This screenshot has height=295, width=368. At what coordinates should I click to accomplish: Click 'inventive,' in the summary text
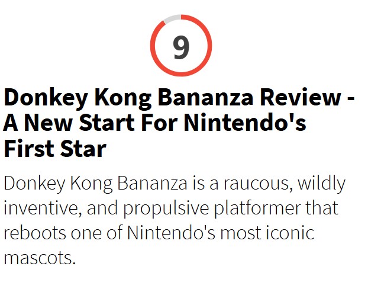pyautogui.click(x=43, y=209)
